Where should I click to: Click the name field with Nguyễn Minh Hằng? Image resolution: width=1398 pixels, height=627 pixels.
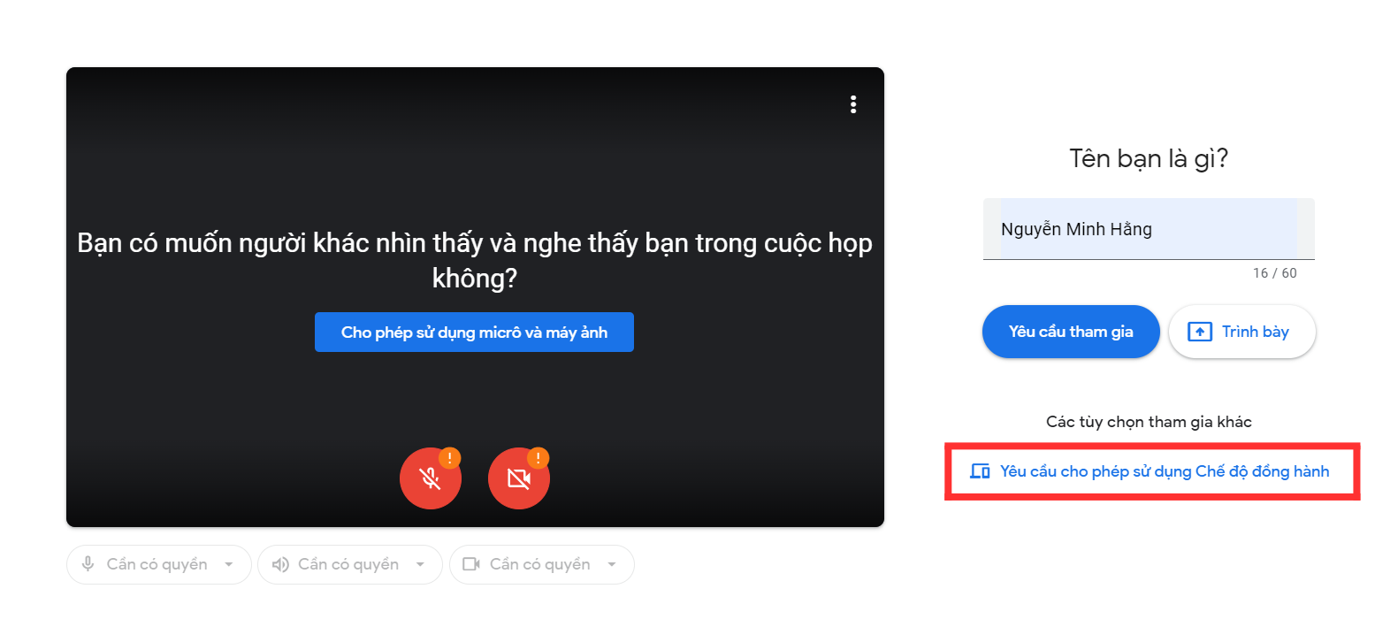pos(1149,229)
